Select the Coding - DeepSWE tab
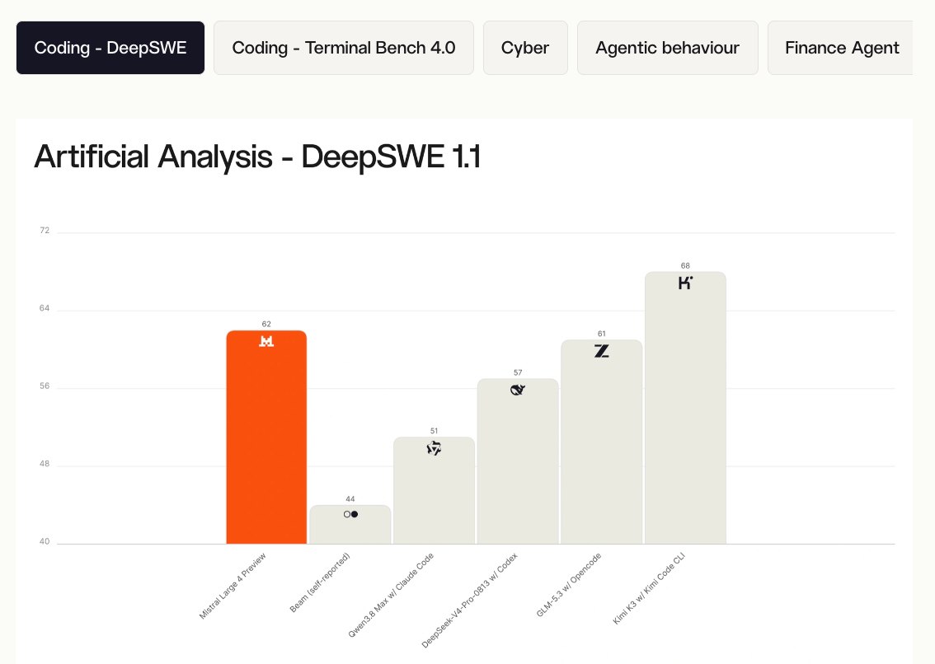The width and height of the screenshot is (935, 664). [110, 48]
